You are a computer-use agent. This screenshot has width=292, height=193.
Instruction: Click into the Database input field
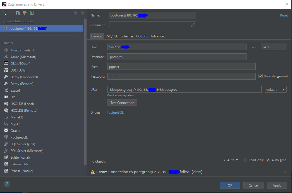click(177, 57)
